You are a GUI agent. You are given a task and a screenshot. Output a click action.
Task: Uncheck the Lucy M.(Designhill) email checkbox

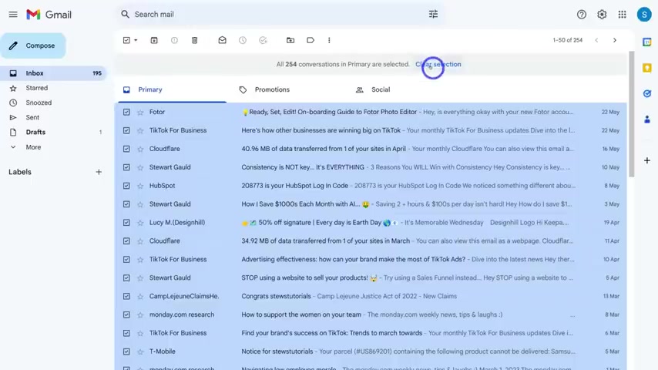[x=126, y=223]
